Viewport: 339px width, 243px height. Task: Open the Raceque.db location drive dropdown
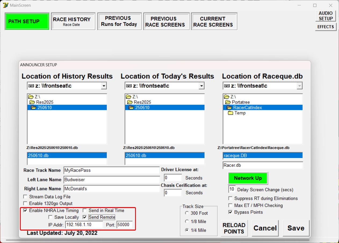click(x=300, y=86)
